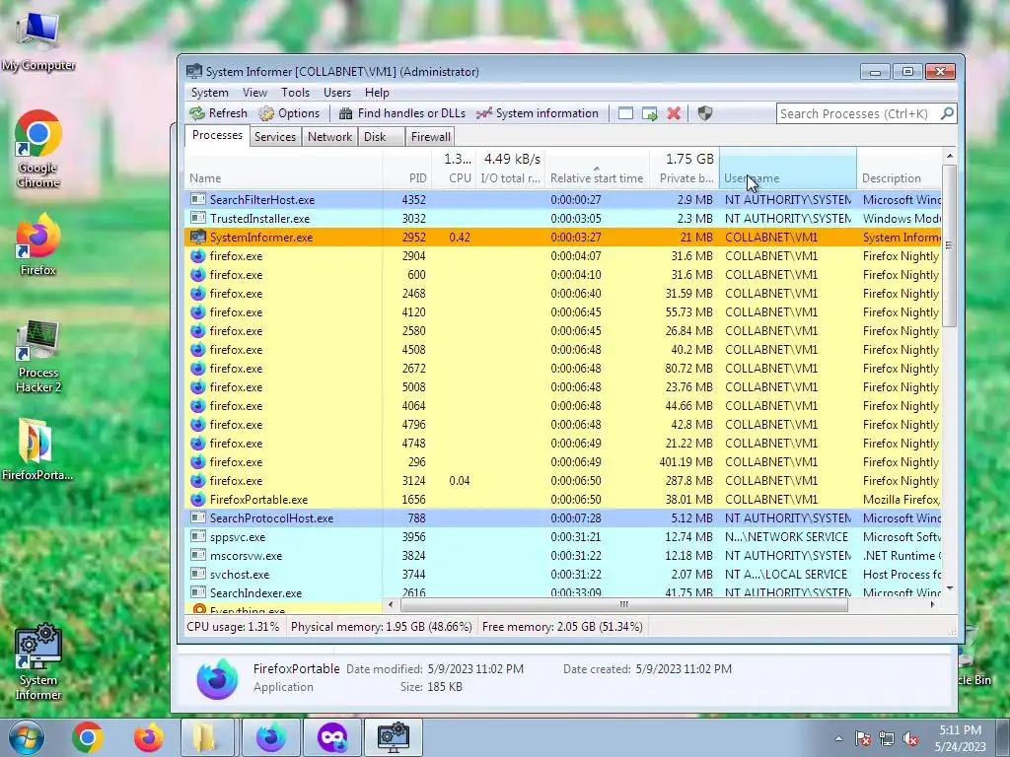
Task: Click vertical scrollbar up arrow
Action: pyautogui.click(x=950, y=156)
